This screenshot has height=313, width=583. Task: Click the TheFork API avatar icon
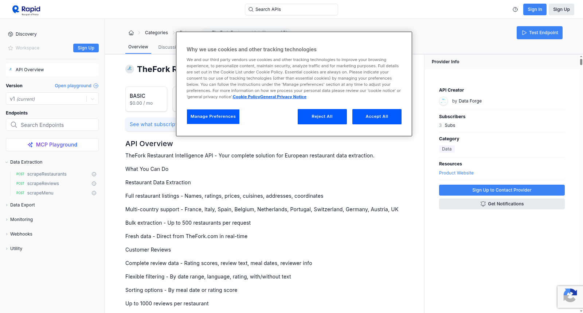[x=130, y=69]
